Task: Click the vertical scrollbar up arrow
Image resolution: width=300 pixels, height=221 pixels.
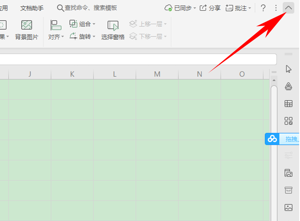Action: [x=274, y=80]
